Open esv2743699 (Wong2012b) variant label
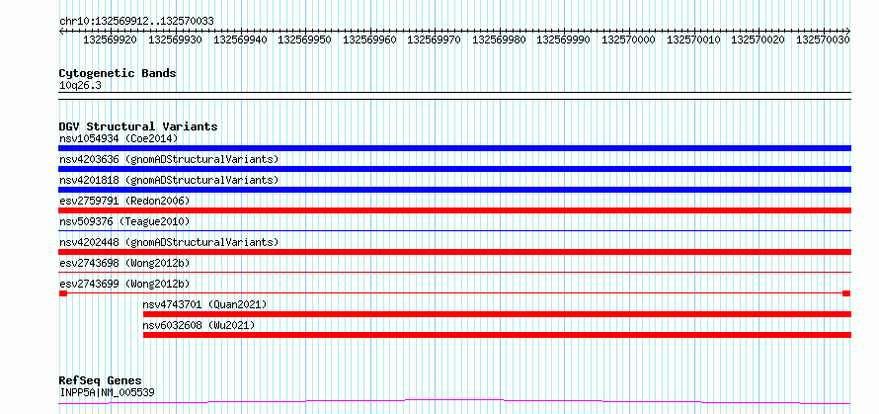Screen dimensions: 879x414 click(x=124, y=284)
